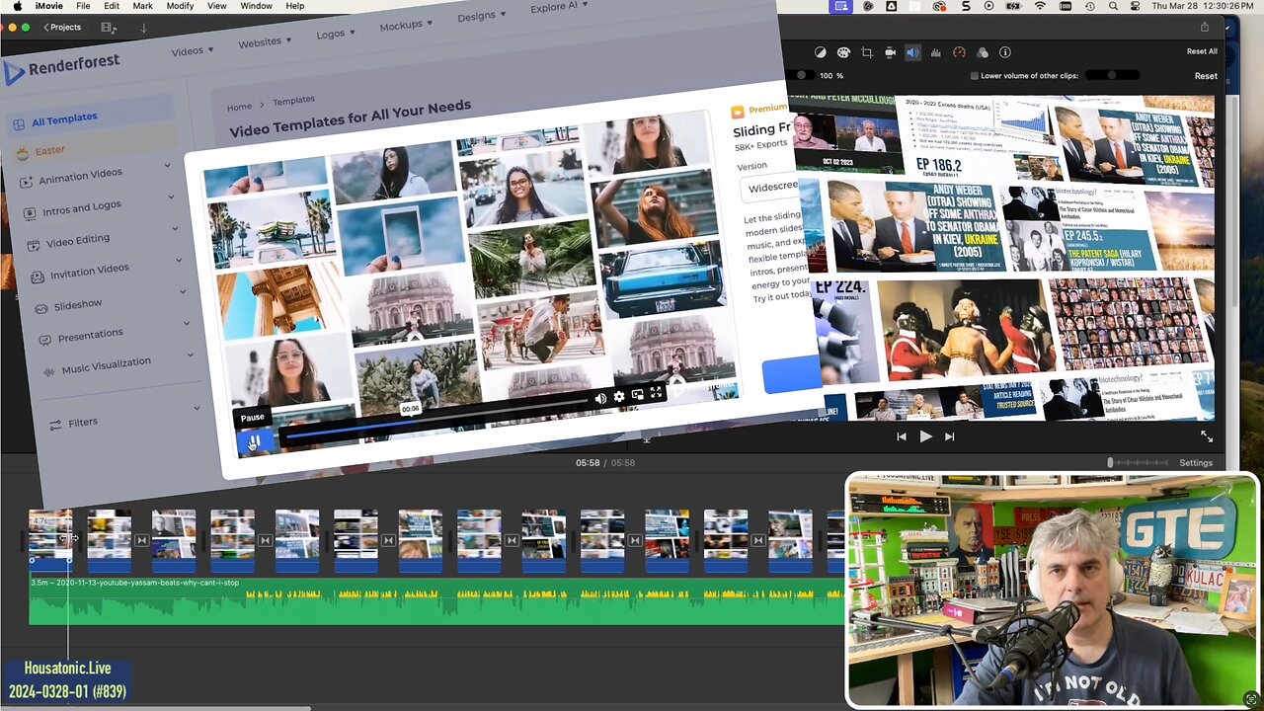Open the Widescreen version dropdown
1264x711 pixels.
point(770,188)
